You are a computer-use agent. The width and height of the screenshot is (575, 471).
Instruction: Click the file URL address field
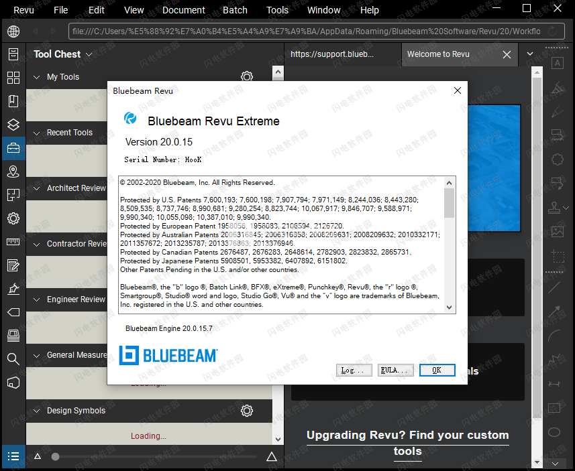pyautogui.click(x=306, y=31)
